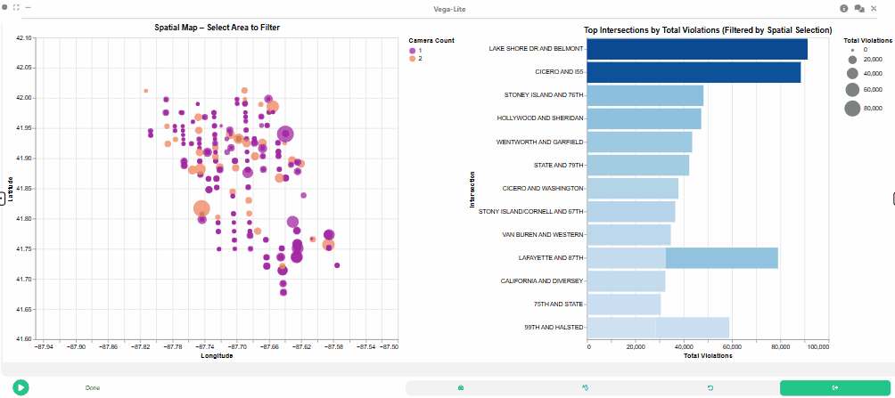Click the green exit export button
Screen dimensions: 895x398
(835, 387)
